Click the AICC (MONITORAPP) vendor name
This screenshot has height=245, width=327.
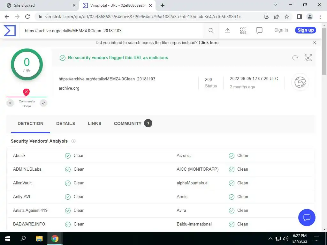click(x=197, y=169)
